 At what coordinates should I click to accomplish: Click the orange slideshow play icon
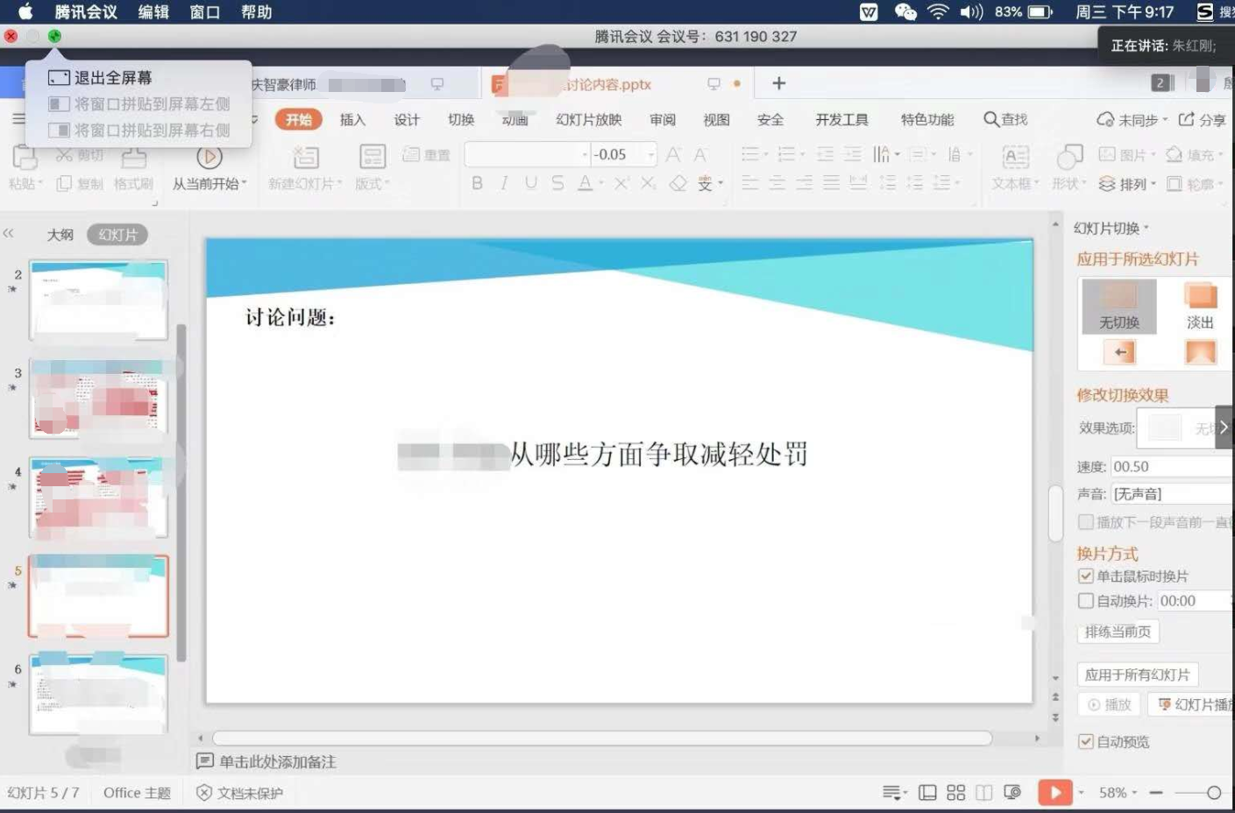[x=1054, y=792]
